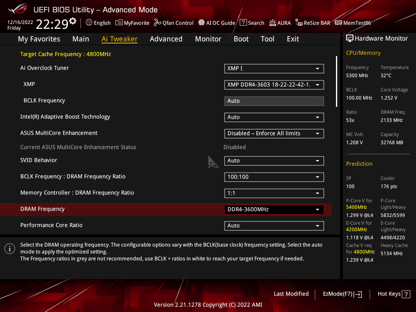
Task: Open clock settings gear icon
Action: tap(73, 21)
